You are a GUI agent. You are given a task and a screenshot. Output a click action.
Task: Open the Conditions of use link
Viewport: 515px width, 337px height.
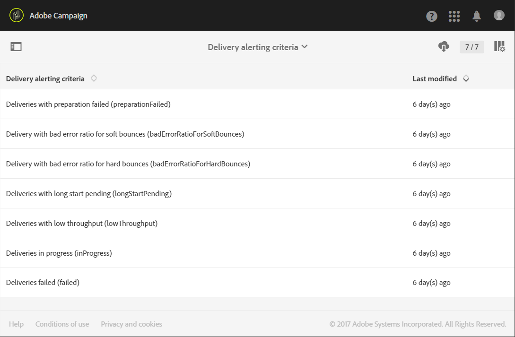(62, 324)
